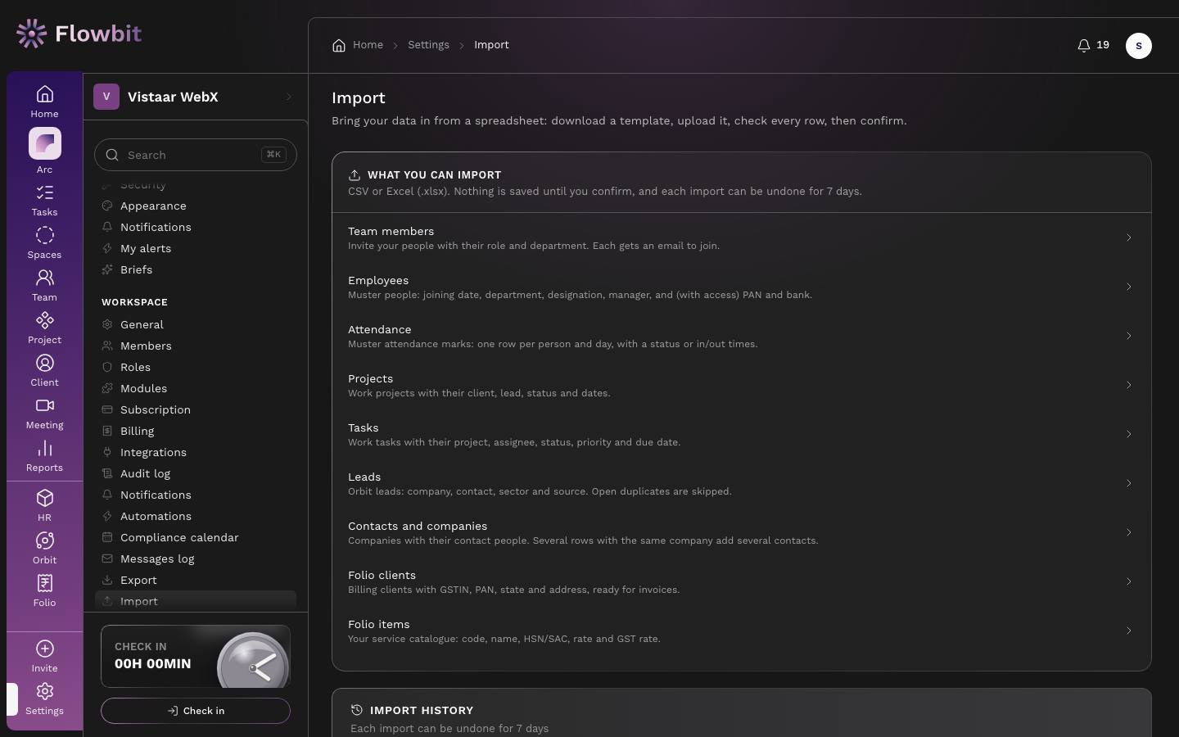This screenshot has width=1179, height=737.
Task: Open the Arc app icon
Action: tap(44, 144)
